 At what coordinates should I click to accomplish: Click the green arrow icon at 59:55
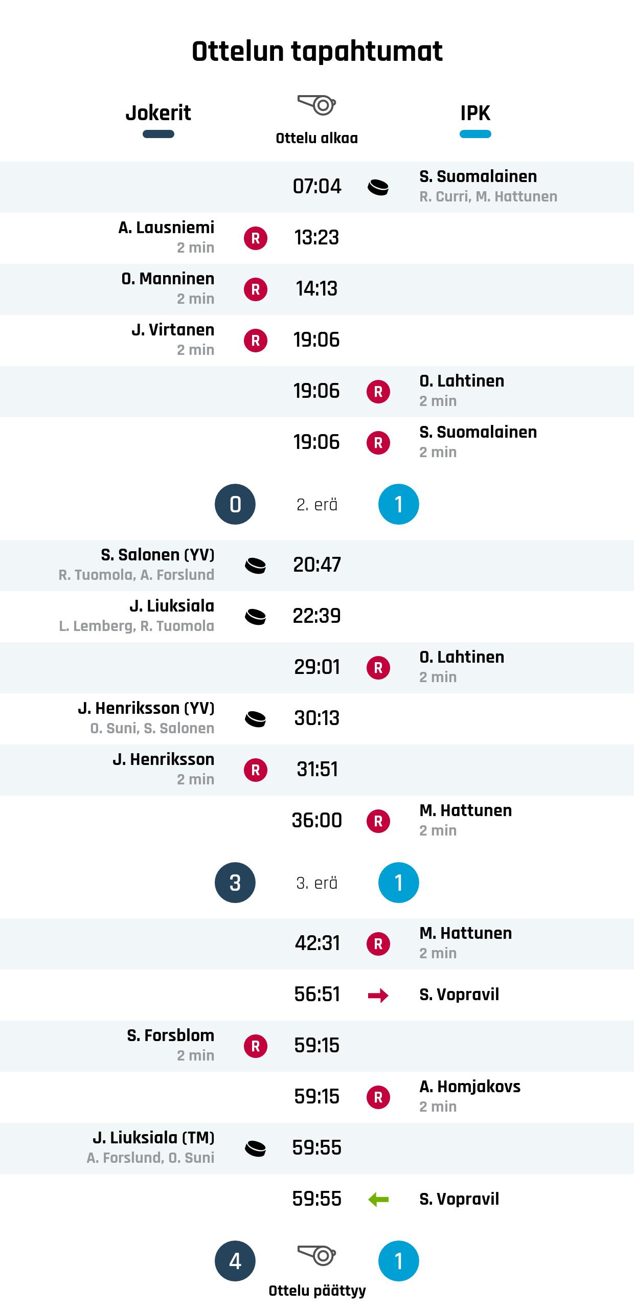tap(378, 1200)
